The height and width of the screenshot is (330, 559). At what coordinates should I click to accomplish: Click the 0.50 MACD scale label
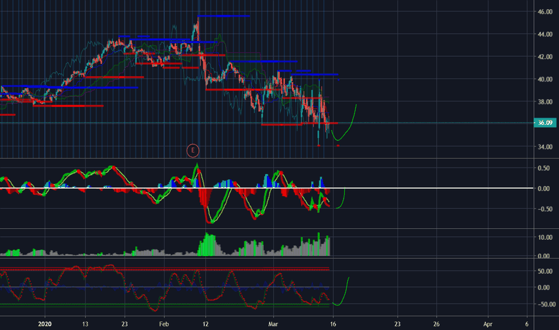(x=543, y=168)
